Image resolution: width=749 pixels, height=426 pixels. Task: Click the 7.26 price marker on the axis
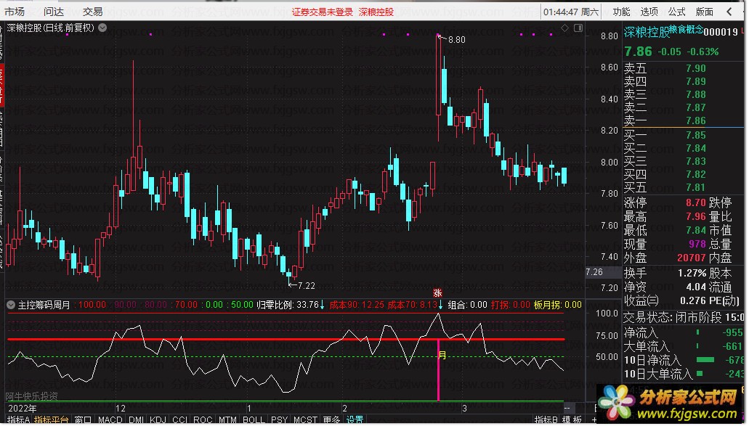[x=594, y=272]
